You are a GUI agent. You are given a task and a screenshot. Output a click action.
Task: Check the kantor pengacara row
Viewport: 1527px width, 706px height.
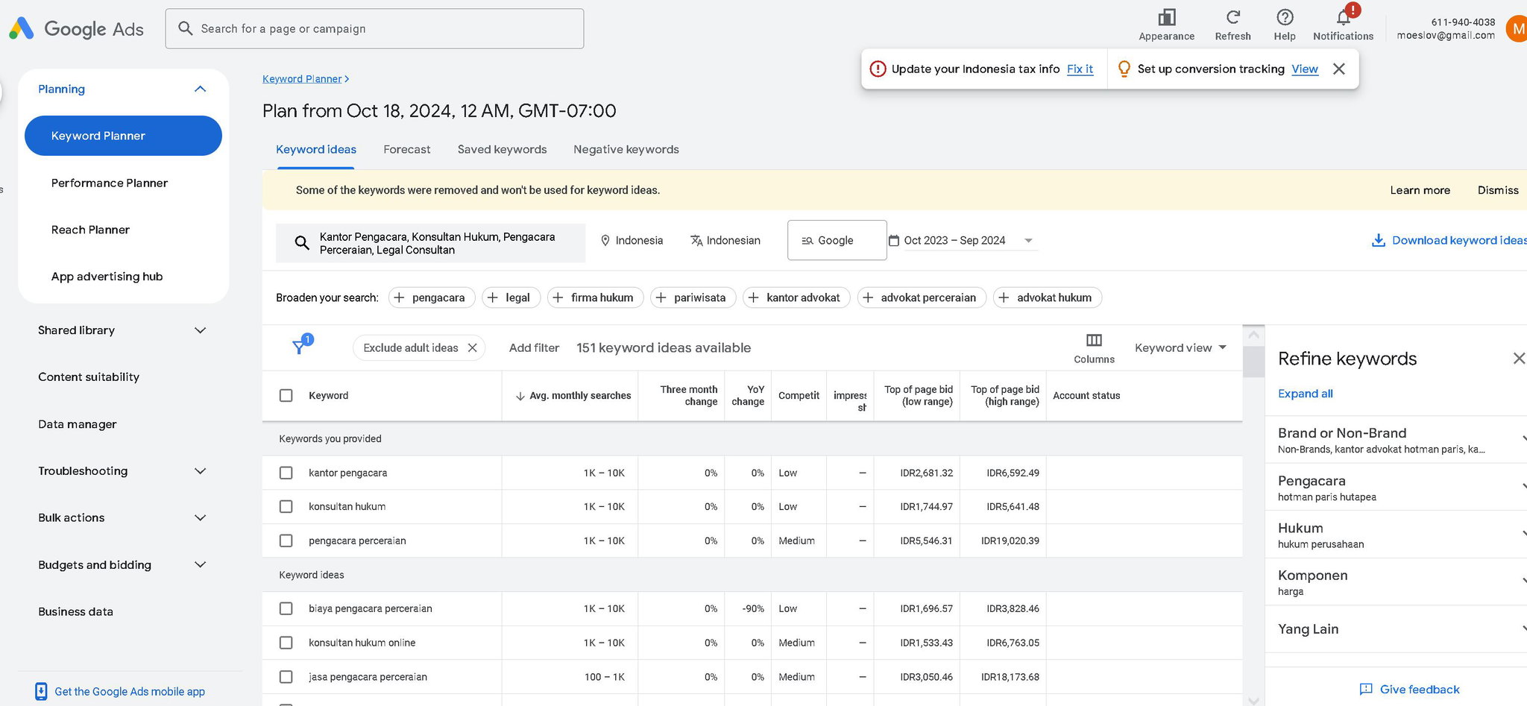286,473
